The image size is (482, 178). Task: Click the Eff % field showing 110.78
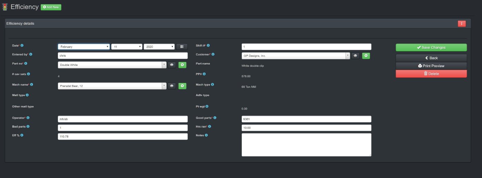123,137
